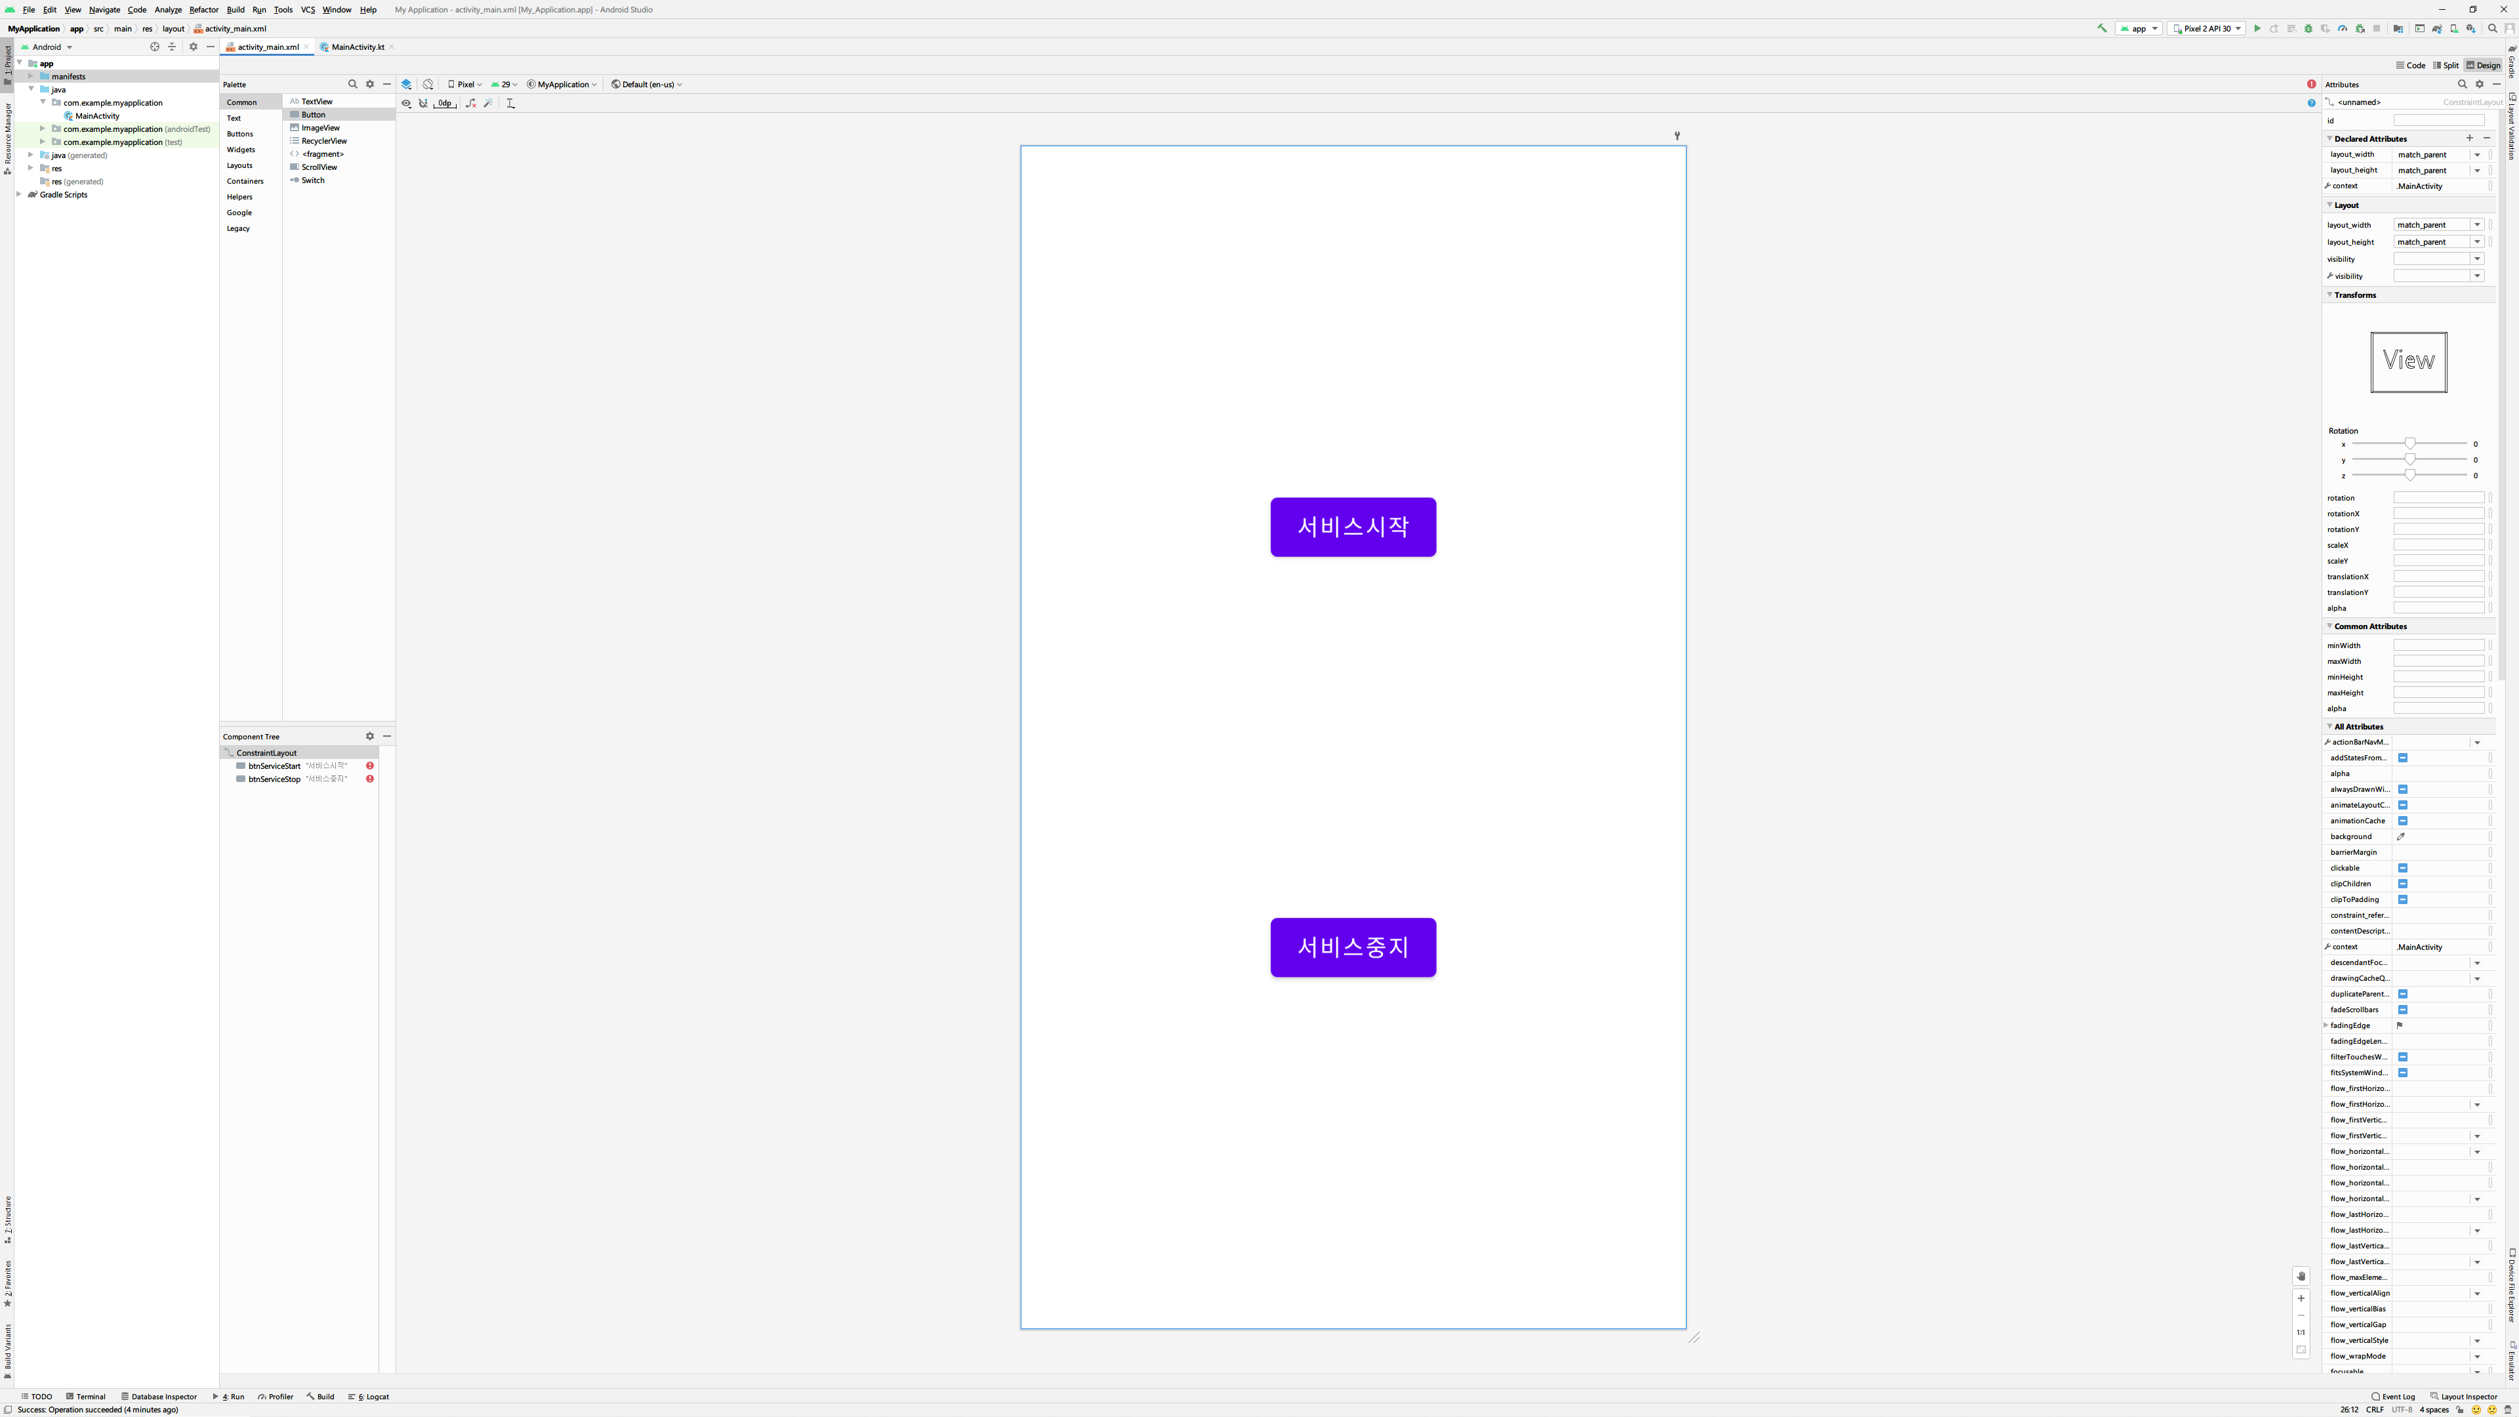Collapse the Declared Attributes section
The width and height of the screenshot is (2519, 1417).
pyautogui.click(x=2330, y=139)
